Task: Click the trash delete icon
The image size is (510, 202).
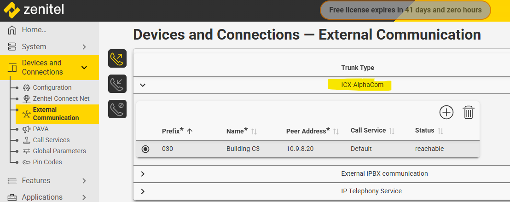Action: [469, 112]
